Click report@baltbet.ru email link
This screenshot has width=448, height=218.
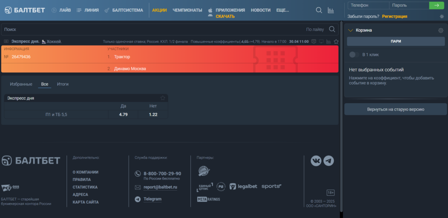160,187
